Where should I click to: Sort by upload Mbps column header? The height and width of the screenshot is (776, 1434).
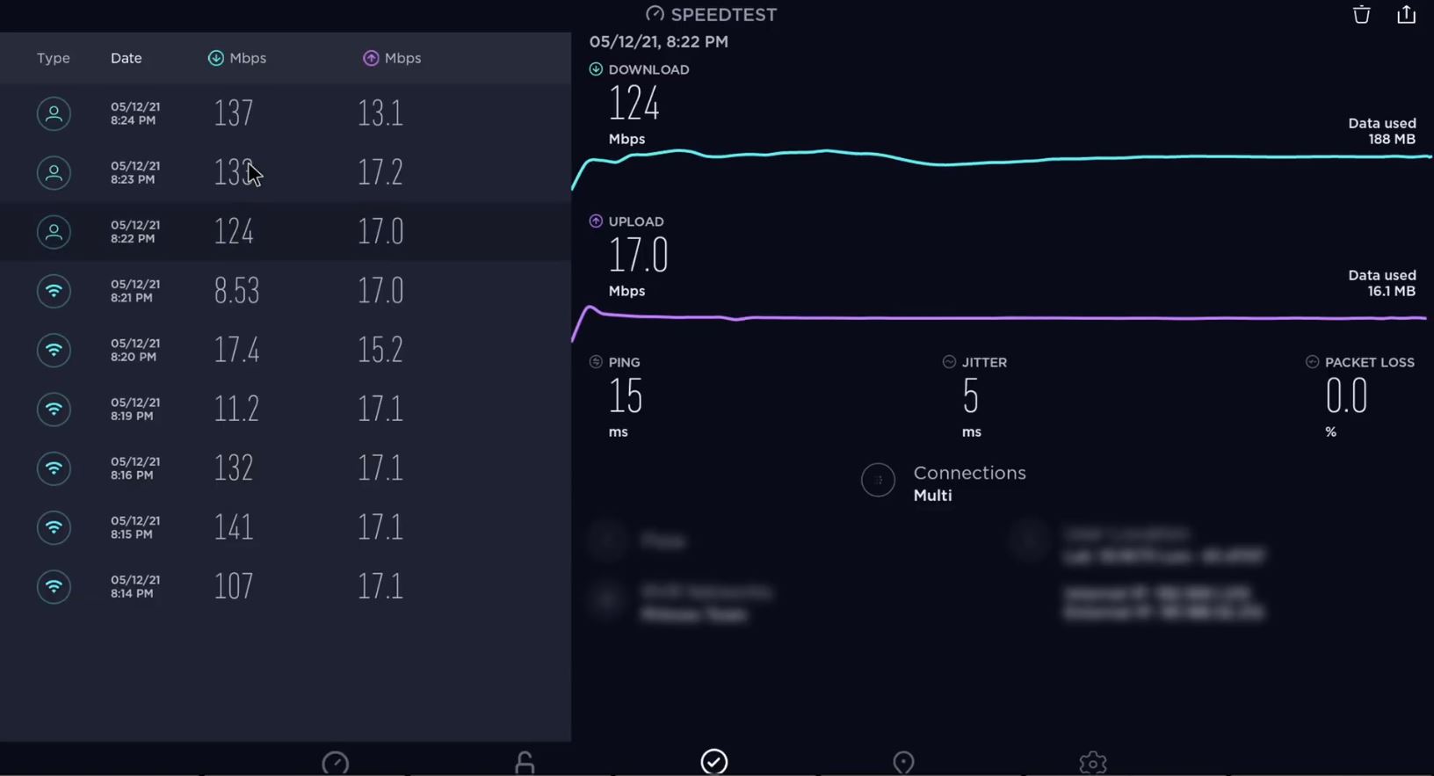click(x=392, y=58)
